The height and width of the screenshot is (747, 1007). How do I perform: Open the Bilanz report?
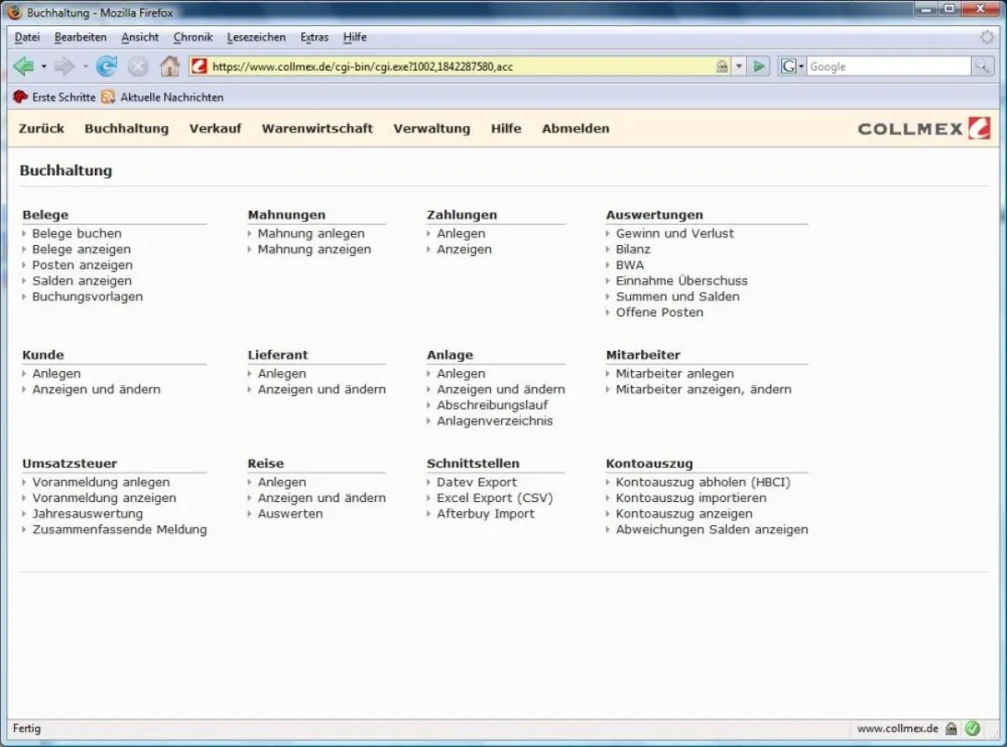tap(633, 248)
